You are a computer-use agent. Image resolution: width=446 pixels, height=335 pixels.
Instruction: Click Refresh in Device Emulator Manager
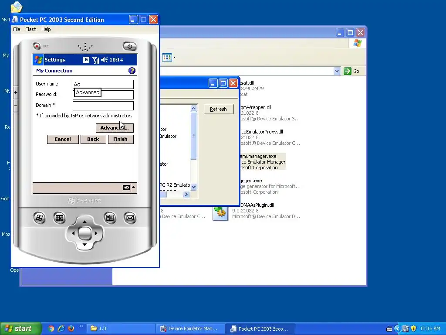tap(219, 109)
